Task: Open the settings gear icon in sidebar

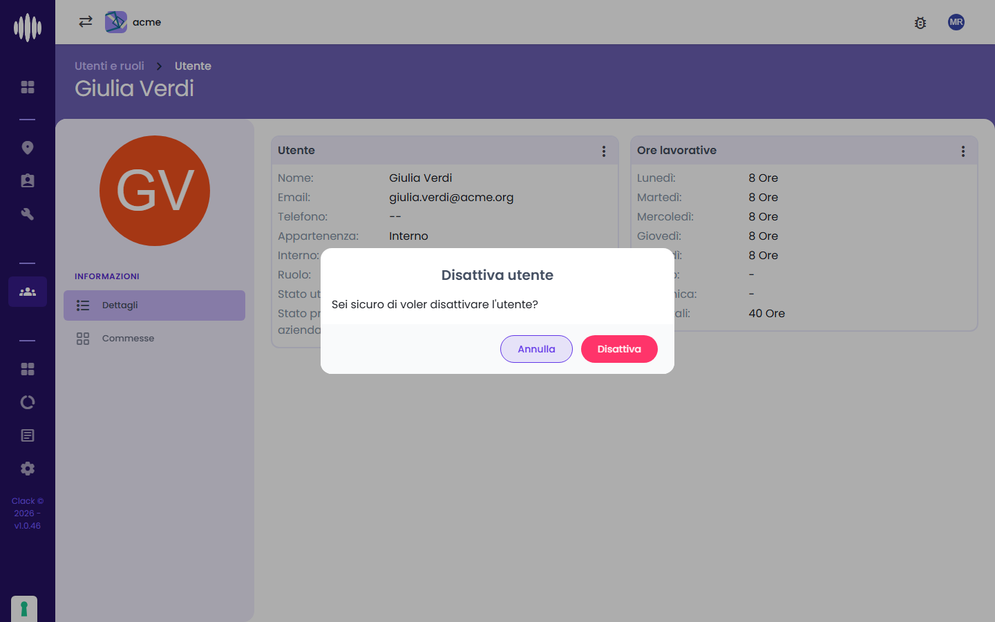Action: 28,469
